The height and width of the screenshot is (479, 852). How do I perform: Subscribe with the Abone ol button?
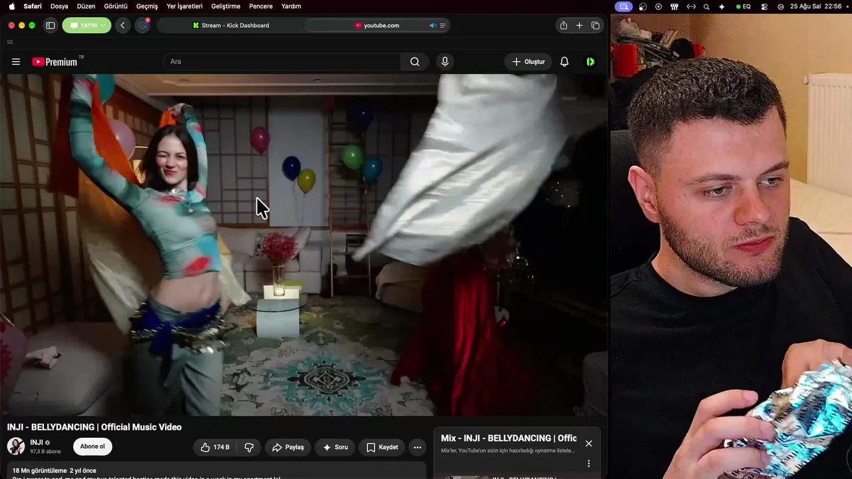pos(93,446)
